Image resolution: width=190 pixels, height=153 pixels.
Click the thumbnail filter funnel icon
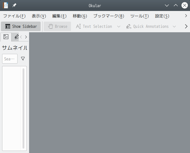tap(23, 59)
